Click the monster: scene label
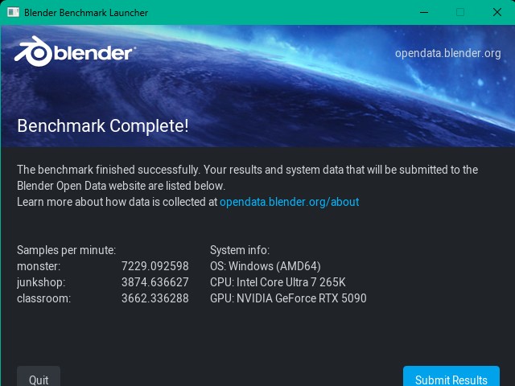 coord(39,266)
